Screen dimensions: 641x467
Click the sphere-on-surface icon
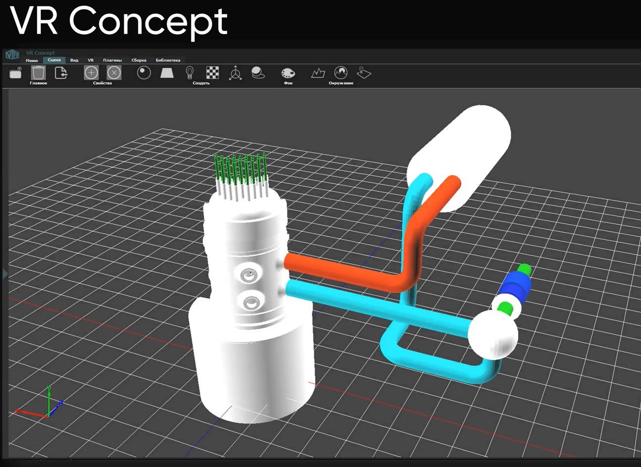(x=258, y=73)
